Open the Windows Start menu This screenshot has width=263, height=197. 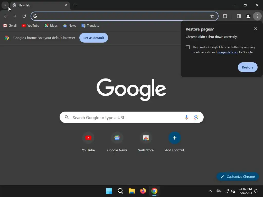(109, 191)
